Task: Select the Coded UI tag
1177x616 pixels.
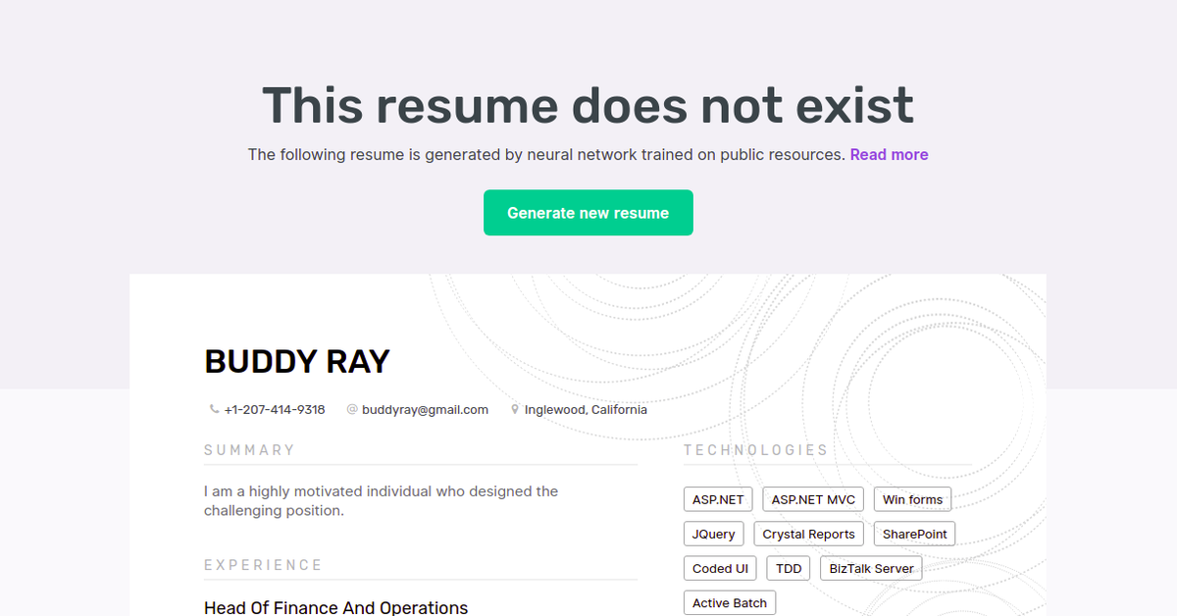Action: (x=720, y=569)
